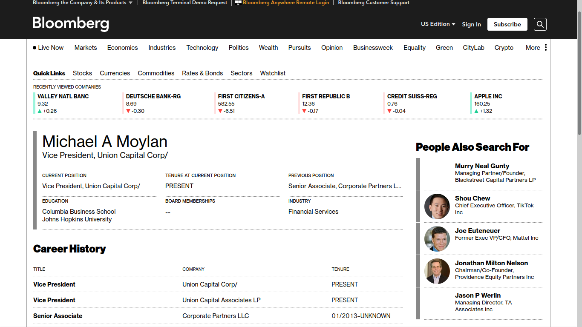Viewport: 582px width, 327px height.
Task: Open Technology section
Action: click(x=202, y=48)
